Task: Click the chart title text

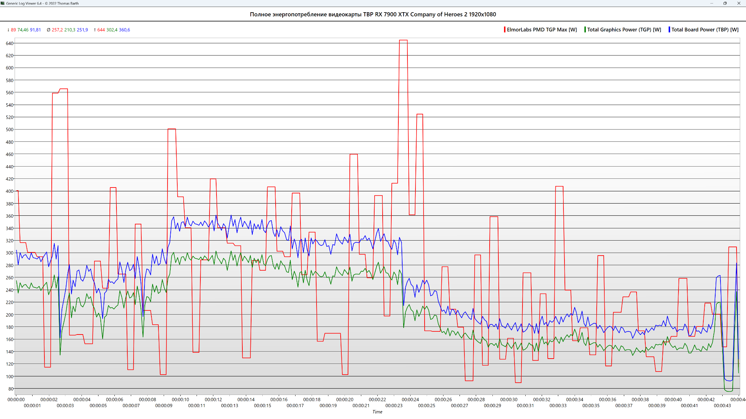Action: pos(373,14)
